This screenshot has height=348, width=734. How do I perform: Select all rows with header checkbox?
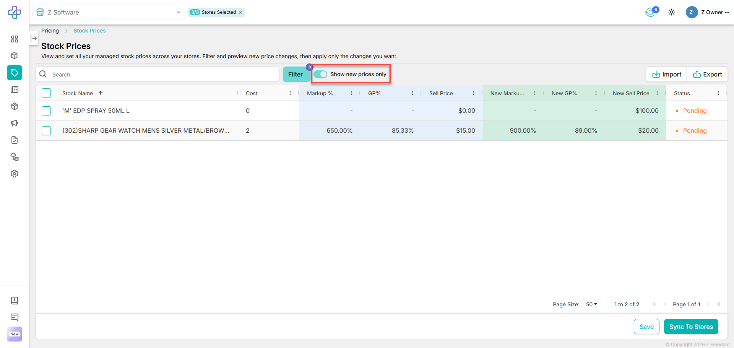click(46, 93)
